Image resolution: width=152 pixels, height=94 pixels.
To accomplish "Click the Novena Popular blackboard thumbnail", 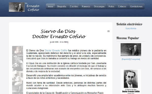I will point(131,50).
